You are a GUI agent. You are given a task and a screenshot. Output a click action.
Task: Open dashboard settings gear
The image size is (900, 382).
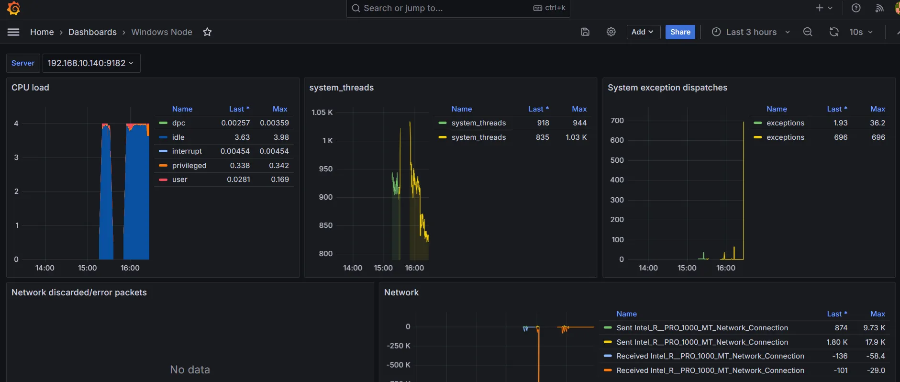(x=611, y=32)
